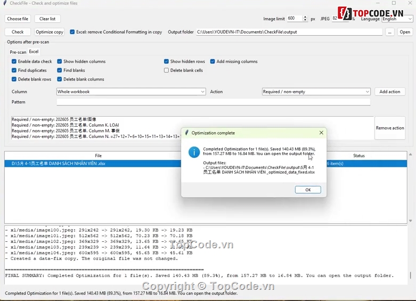Image resolution: width=416 pixels, height=301 pixels.
Task: Maximize the CheckFile window
Action: (394, 3)
